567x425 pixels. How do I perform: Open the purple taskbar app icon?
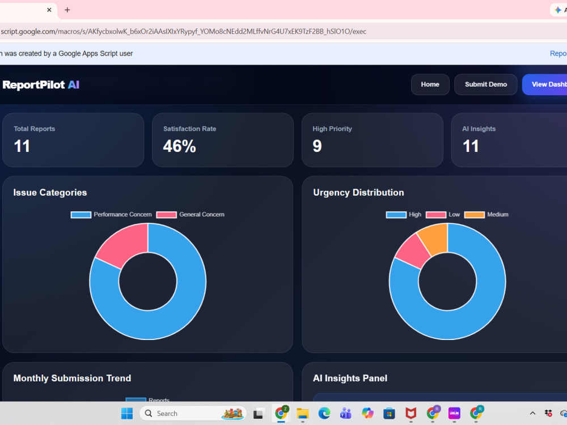click(x=454, y=413)
